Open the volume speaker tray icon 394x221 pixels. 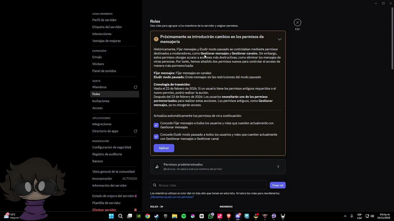[372, 216]
